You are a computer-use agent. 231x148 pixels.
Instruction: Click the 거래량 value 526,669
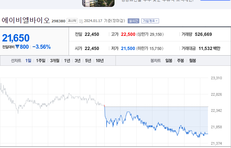pyautogui.click(x=203, y=34)
